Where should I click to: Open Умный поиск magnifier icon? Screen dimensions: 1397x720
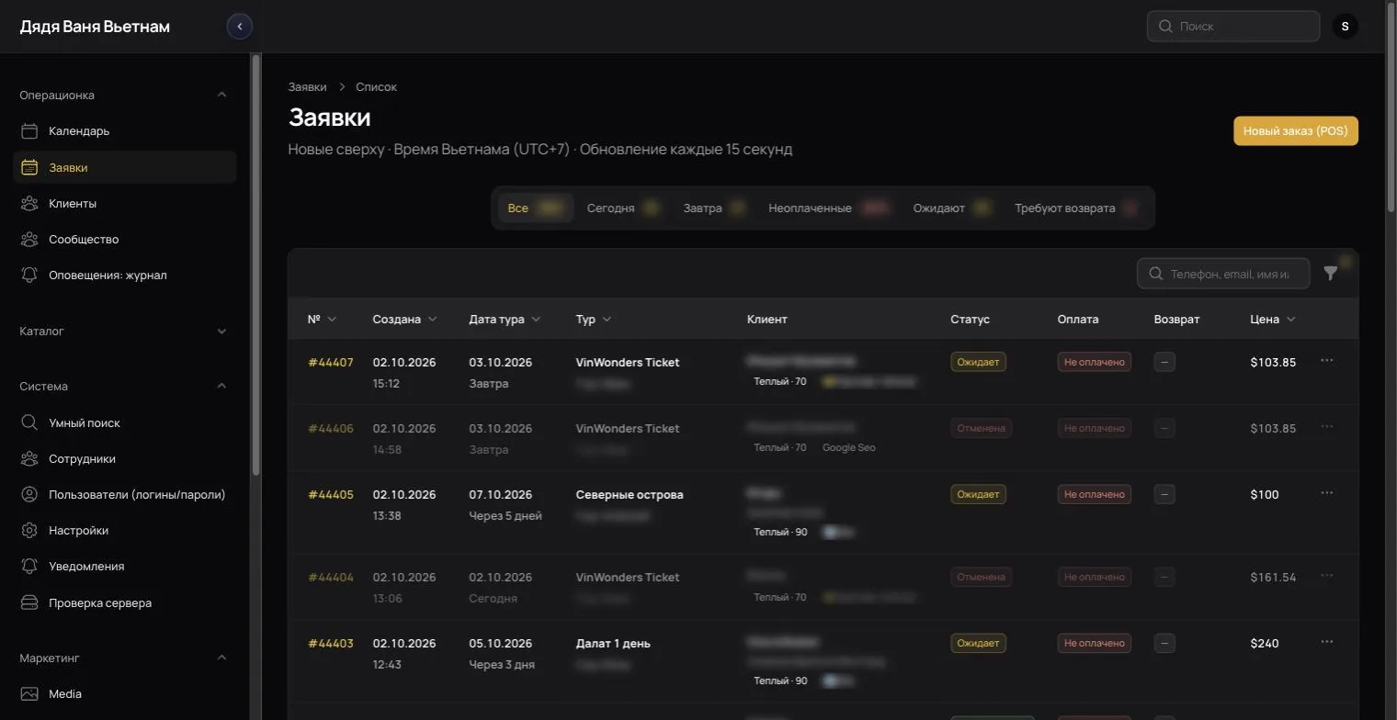(29, 423)
